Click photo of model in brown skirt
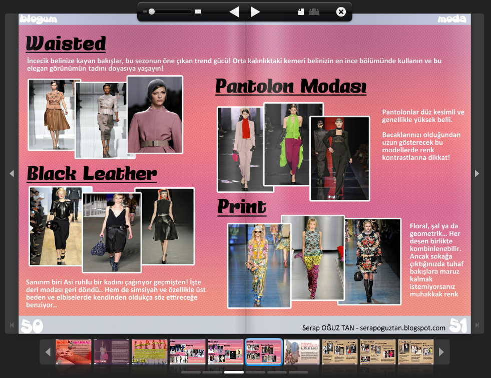This screenshot has width=491, height=378. [x=52, y=115]
